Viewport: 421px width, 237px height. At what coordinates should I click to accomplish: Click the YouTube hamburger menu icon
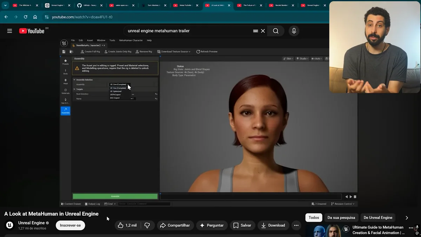tap(9, 31)
